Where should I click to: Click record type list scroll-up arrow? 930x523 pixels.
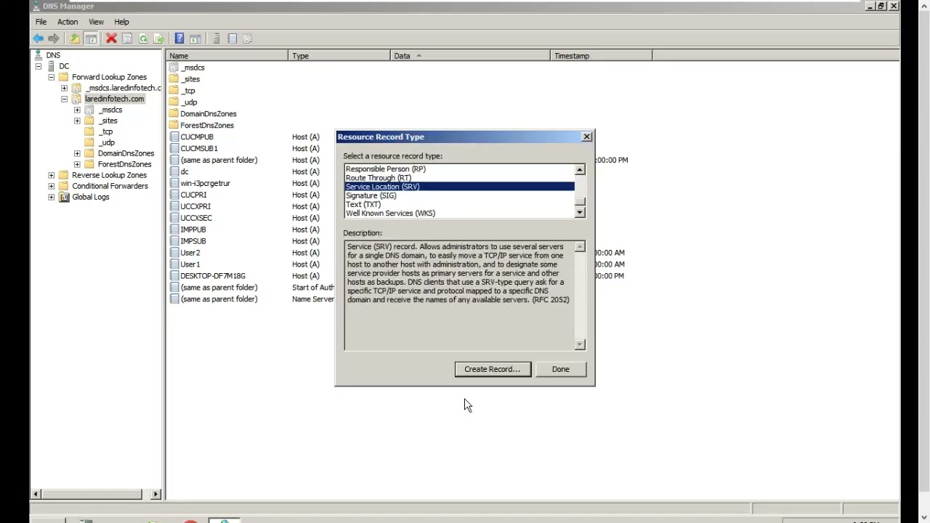(580, 170)
